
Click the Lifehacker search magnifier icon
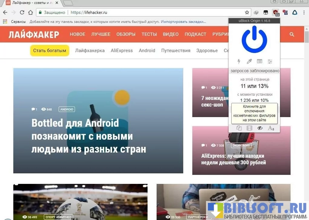292,34
